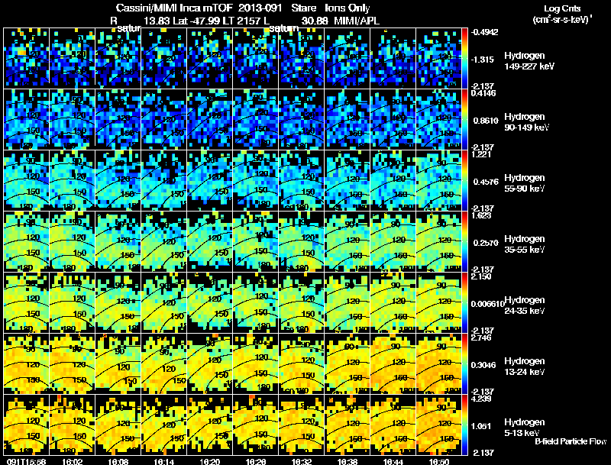611x465 pixels.
Task: Click the 'Hydrogen 149-227 keV' row label
Action: (x=529, y=61)
